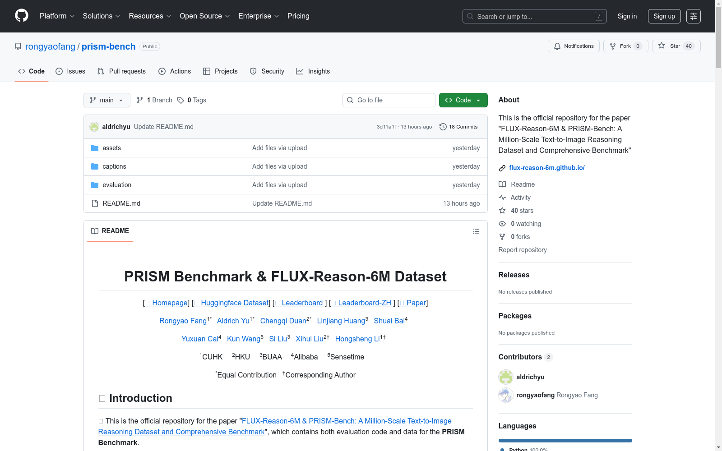Click the captions folder icon
This screenshot has height=451, width=722.
coord(95,166)
